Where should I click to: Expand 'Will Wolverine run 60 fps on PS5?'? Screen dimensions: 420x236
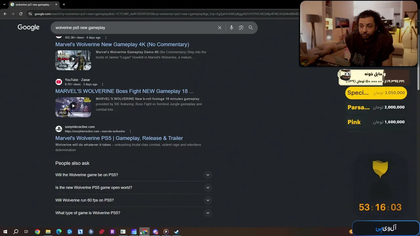point(134,200)
